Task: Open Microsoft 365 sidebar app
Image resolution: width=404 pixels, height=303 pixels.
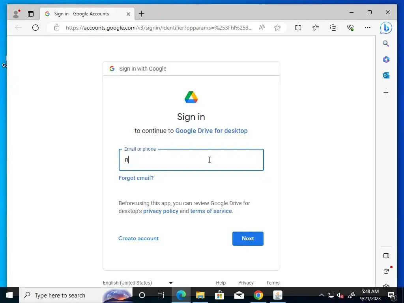Action: click(x=386, y=60)
